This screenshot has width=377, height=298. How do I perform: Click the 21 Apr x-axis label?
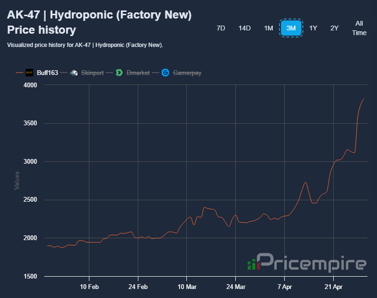coord(333,287)
